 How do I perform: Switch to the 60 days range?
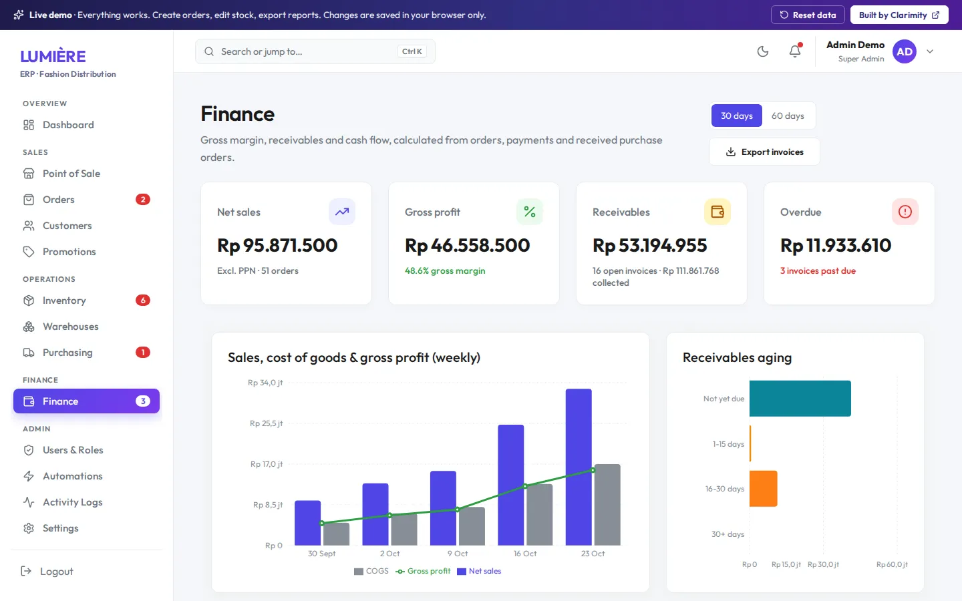[788, 116]
